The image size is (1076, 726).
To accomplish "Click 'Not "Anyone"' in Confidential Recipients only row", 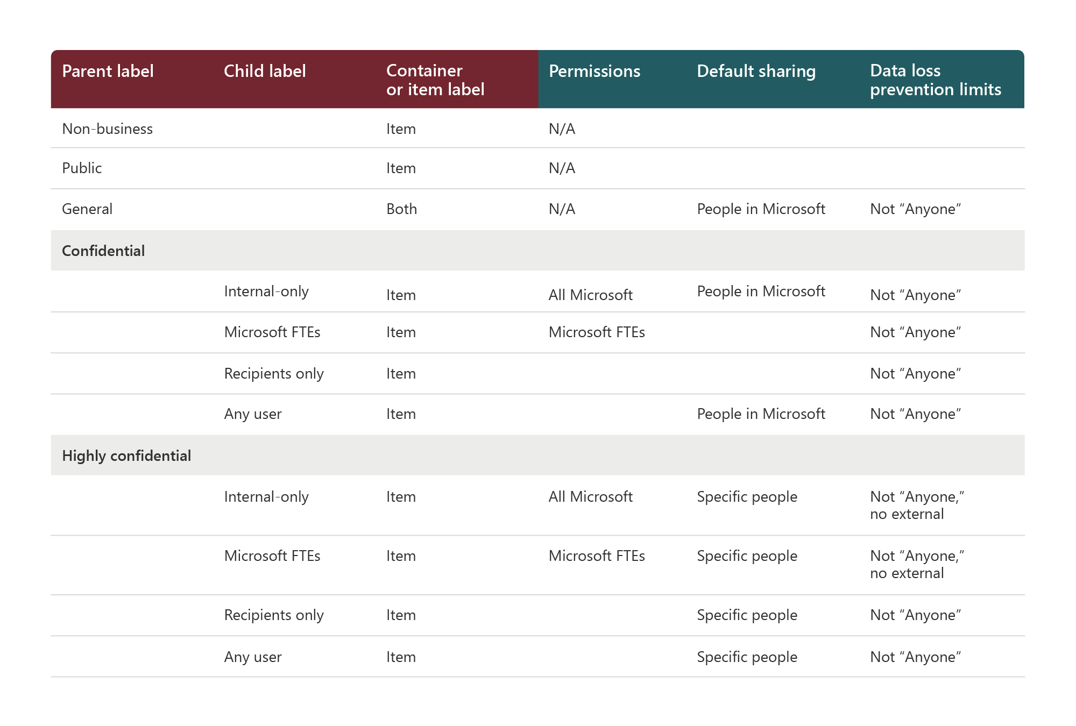I will pos(916,374).
